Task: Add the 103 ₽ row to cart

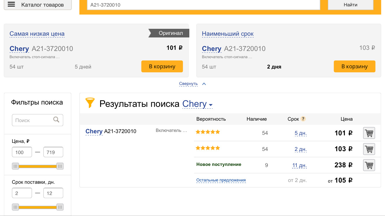Action: point(369,149)
